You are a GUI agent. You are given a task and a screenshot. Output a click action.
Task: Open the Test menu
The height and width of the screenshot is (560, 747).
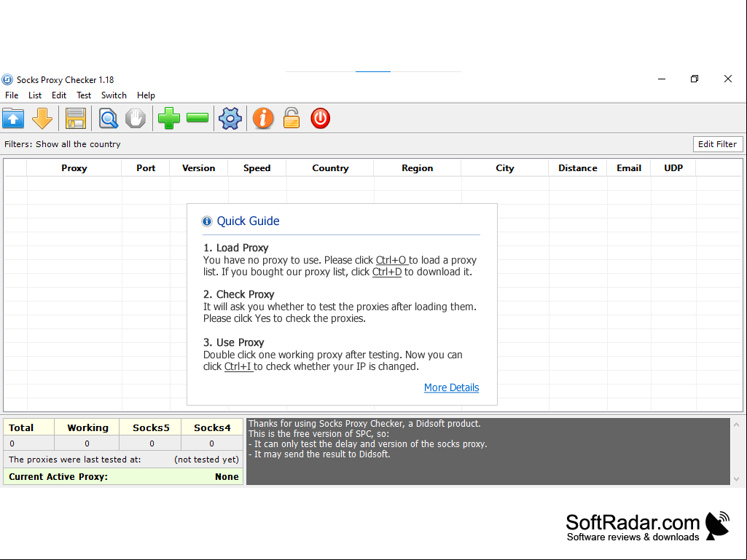pos(84,95)
